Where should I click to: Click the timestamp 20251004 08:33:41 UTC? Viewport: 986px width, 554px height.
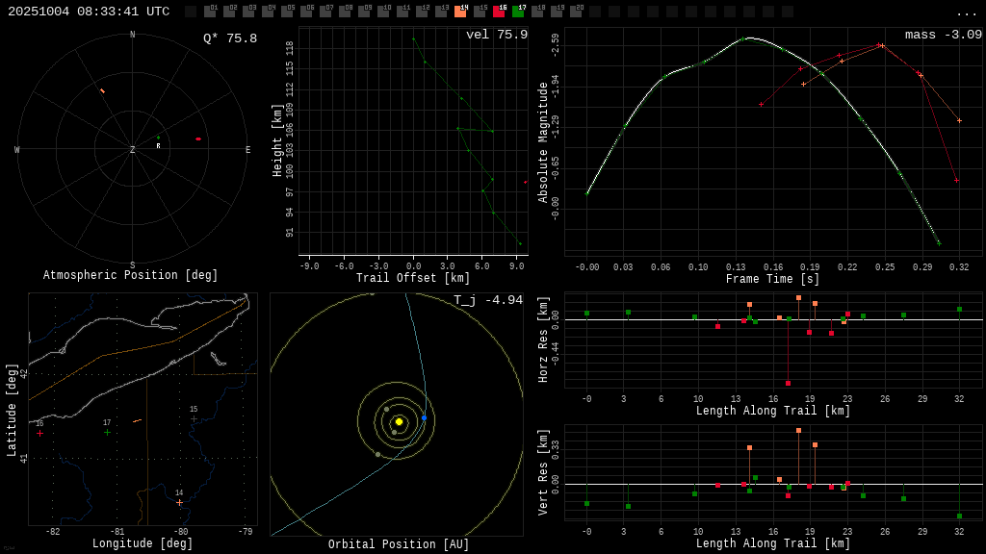89,12
